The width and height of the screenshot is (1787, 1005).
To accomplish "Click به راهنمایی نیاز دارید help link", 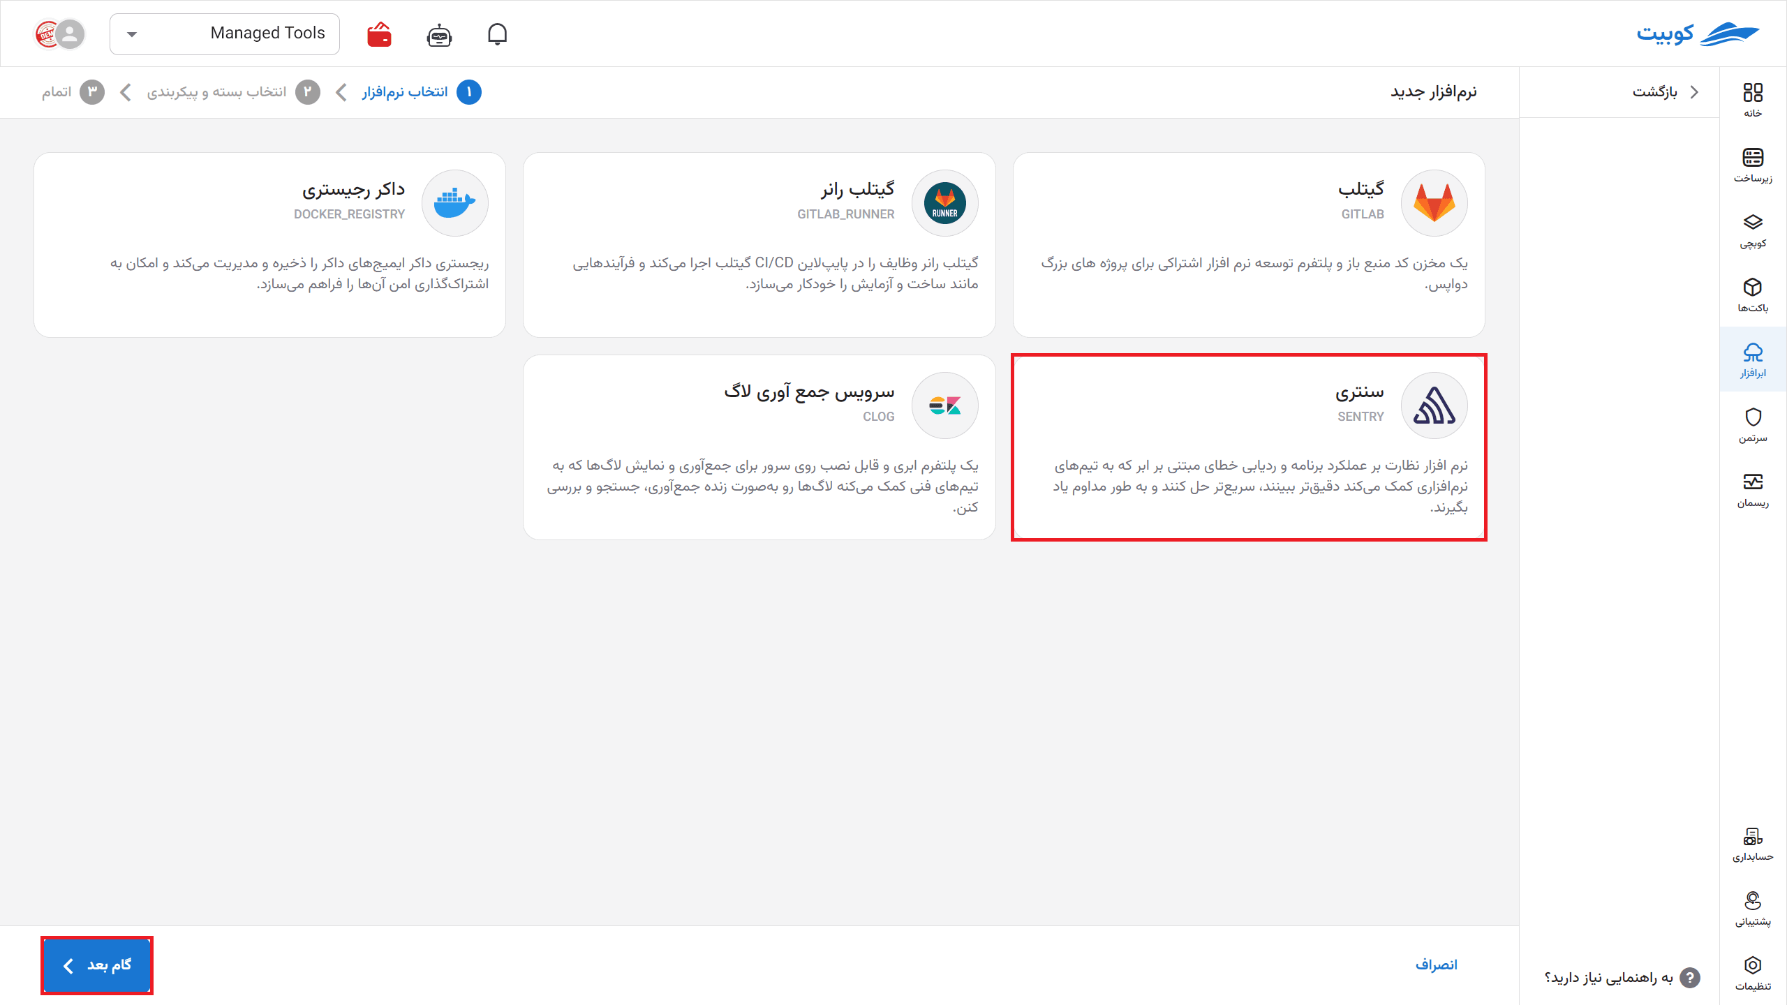I will coord(1609,978).
